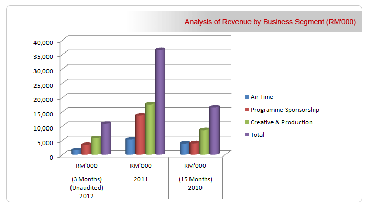Select the tallest purple Total bar for 2011
This screenshot has width=368, height=208.
click(x=160, y=101)
